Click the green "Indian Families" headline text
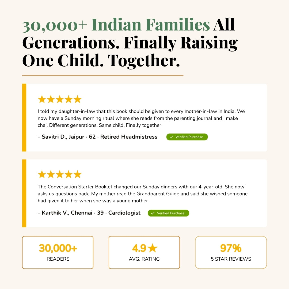The height and width of the screenshot is (289, 289). click(151, 25)
